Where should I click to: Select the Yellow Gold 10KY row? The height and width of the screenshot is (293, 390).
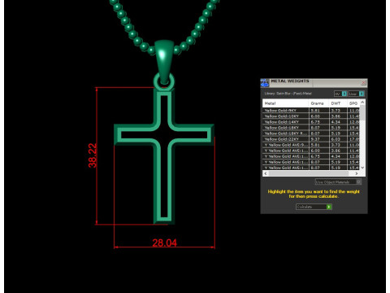pos(311,116)
